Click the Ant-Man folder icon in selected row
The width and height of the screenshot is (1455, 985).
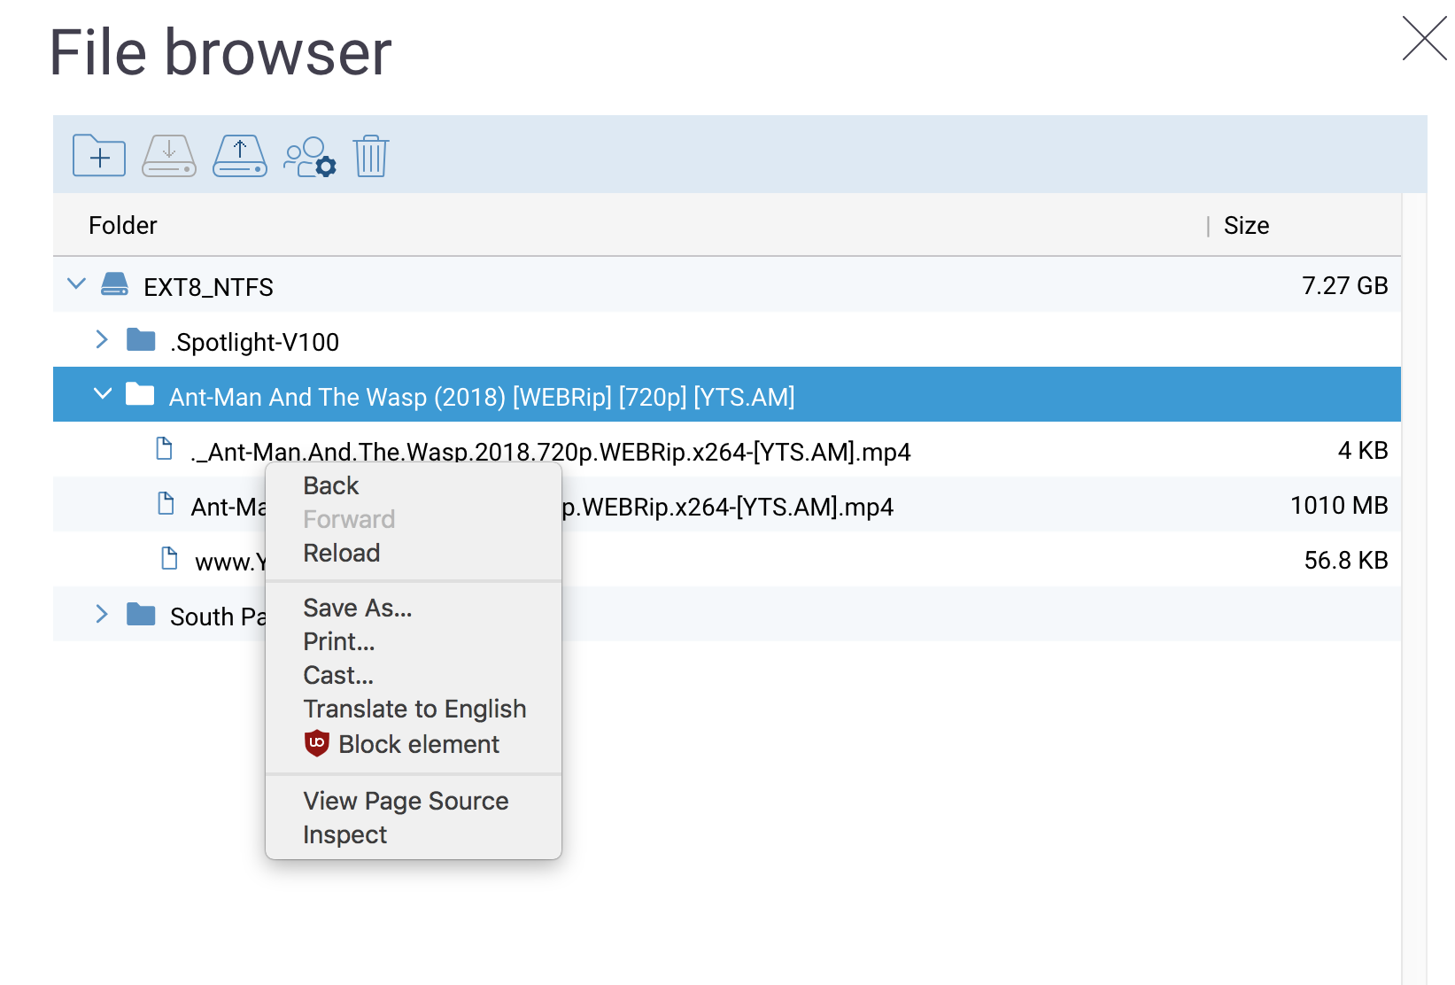point(140,394)
